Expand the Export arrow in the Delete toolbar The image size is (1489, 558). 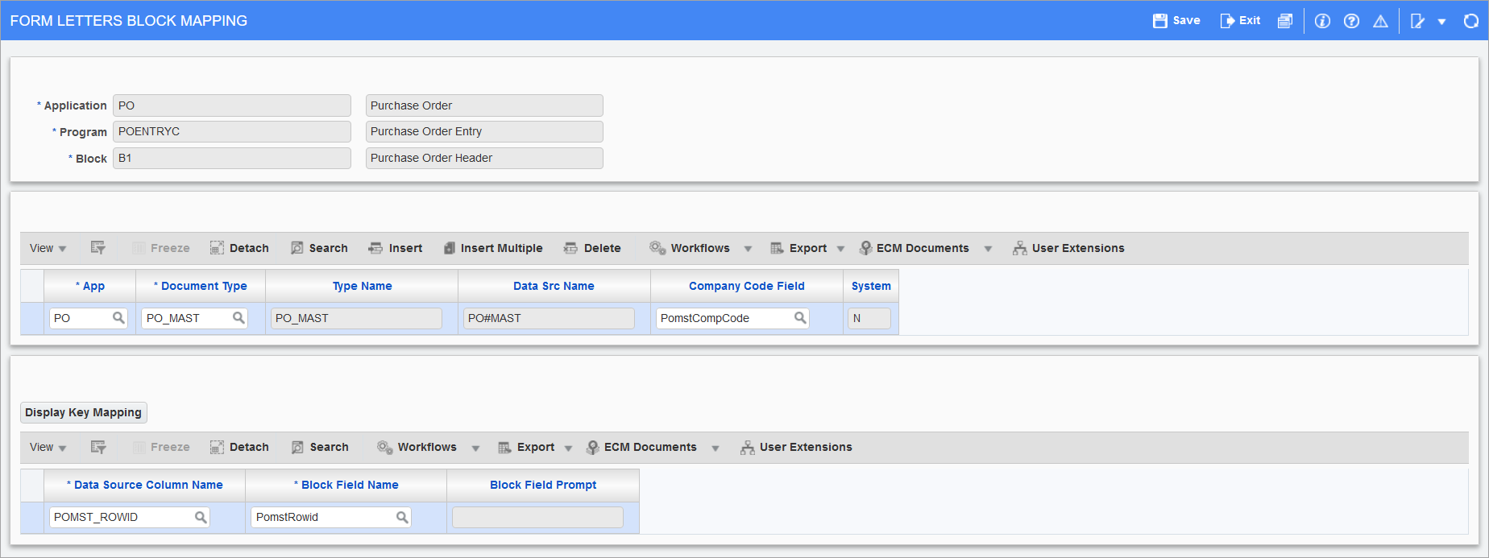[840, 249]
